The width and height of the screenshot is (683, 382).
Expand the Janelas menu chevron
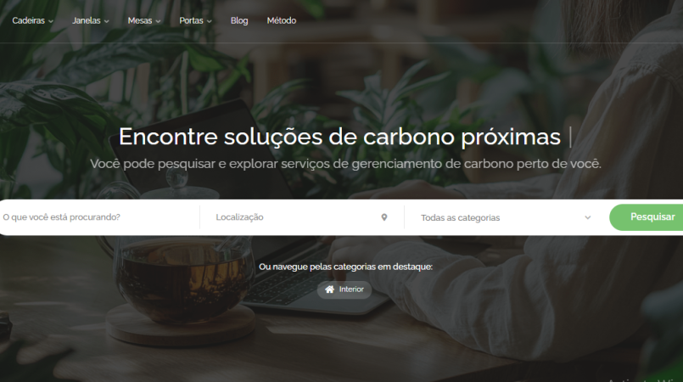pyautogui.click(x=107, y=21)
